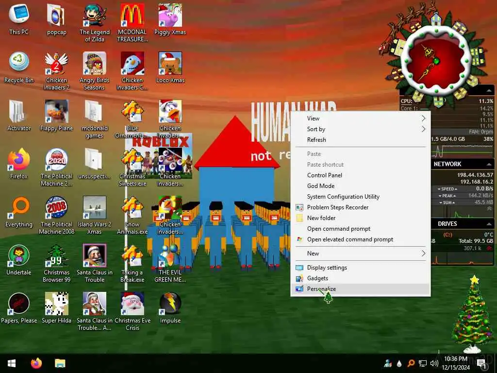Toggle the SPEED arrows in network gadget
This screenshot has width=497, height=373.
point(447,189)
